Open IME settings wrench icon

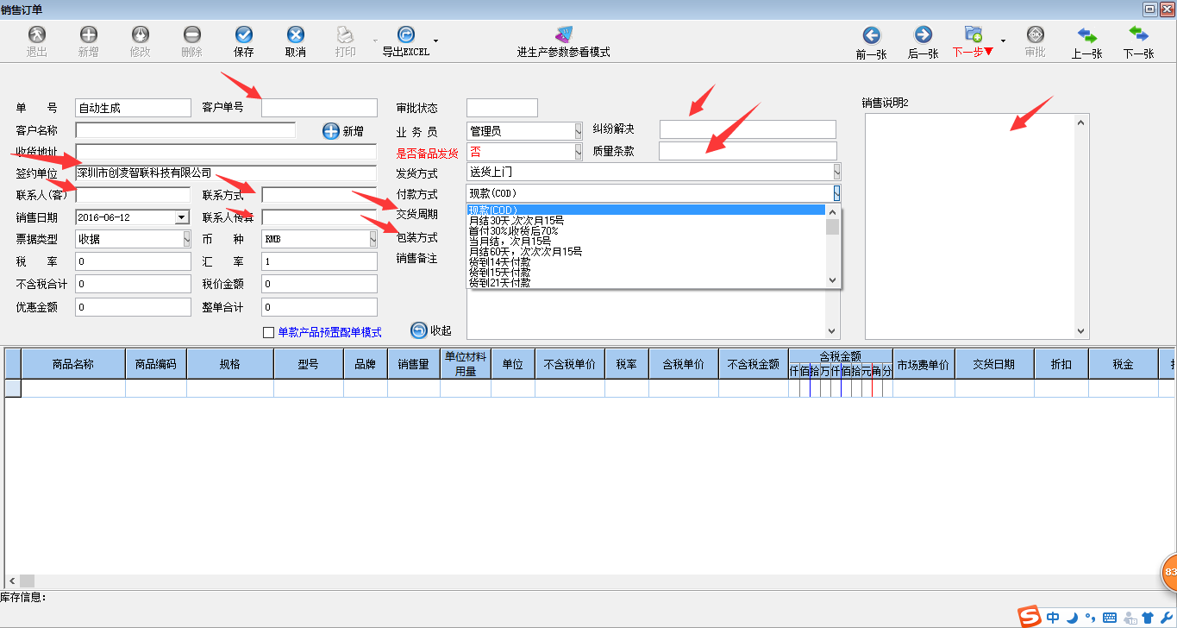point(1165,618)
